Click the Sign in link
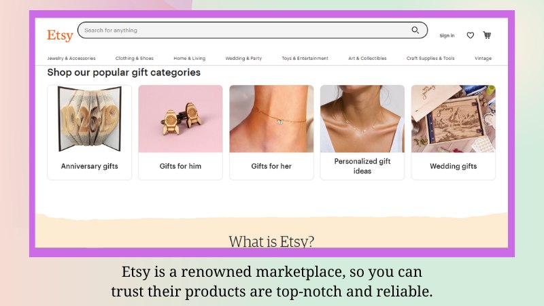 pyautogui.click(x=447, y=35)
